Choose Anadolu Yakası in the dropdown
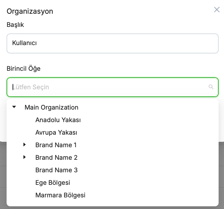 (x=58, y=120)
